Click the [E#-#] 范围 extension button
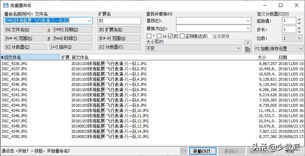Viewport: 305px width, 156px height. point(119,38)
